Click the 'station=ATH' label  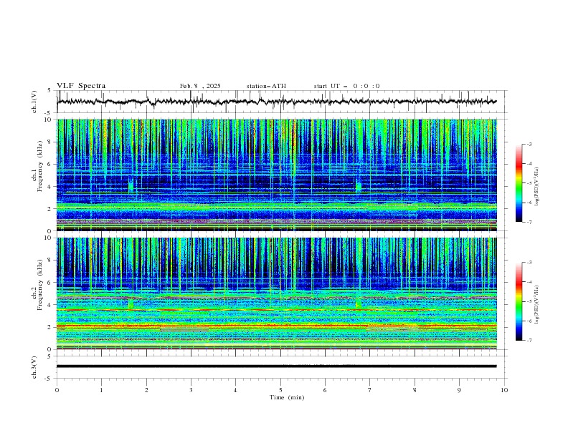click(x=266, y=86)
